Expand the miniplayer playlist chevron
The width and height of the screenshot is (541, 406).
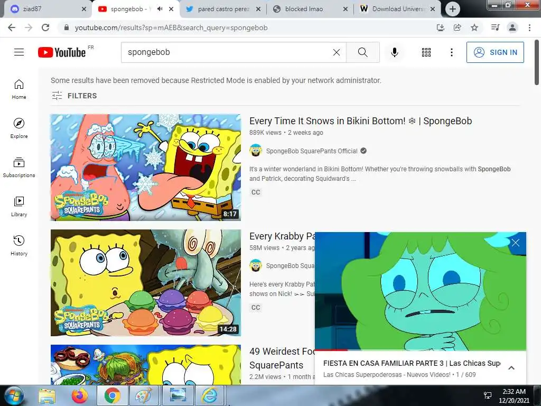pyautogui.click(x=511, y=368)
